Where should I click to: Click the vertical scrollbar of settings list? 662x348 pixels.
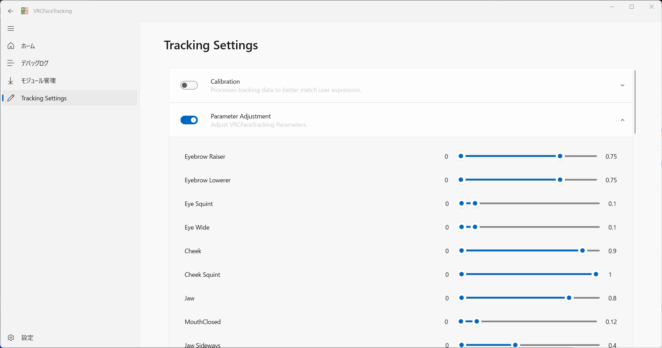pos(635,102)
